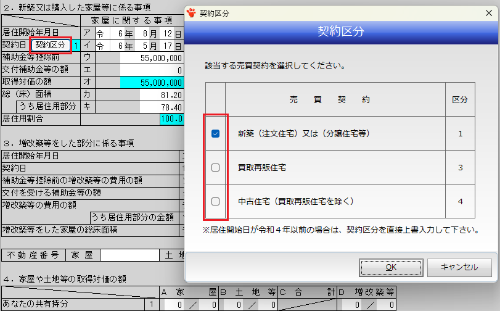500x311 pixels.
Task: Click the cyan 居住用割合 value cell
Action: pyautogui.click(x=171, y=119)
